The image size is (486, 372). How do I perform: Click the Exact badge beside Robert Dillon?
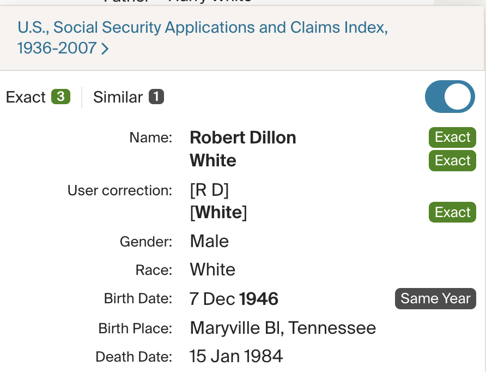452,137
